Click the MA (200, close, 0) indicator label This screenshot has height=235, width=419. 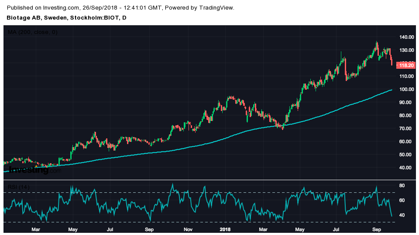coord(32,32)
